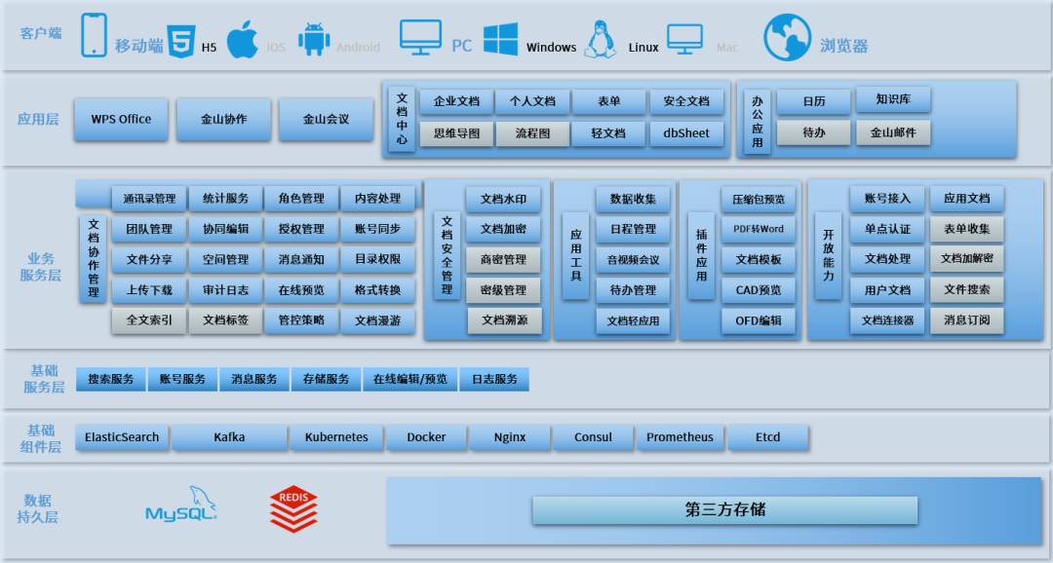Select the 金山会议 application block
Screen dimensions: 1053x563
[x=326, y=120]
